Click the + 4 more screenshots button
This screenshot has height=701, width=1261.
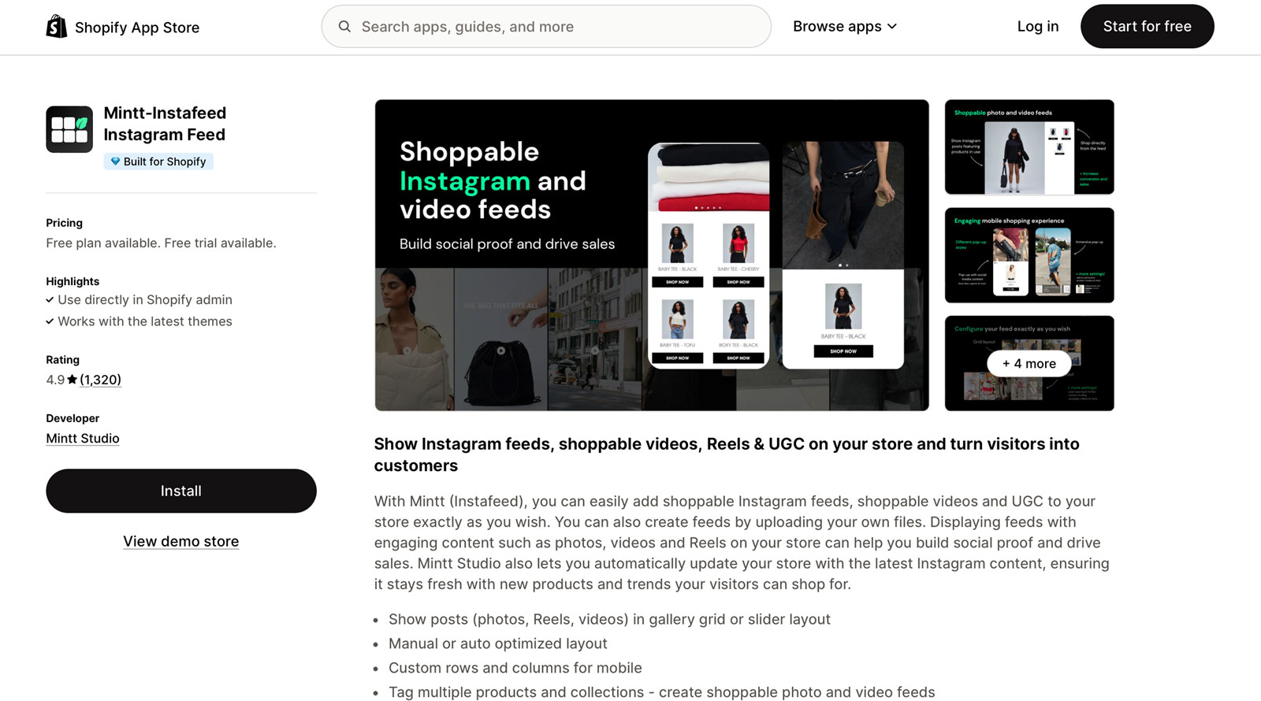(x=1029, y=363)
